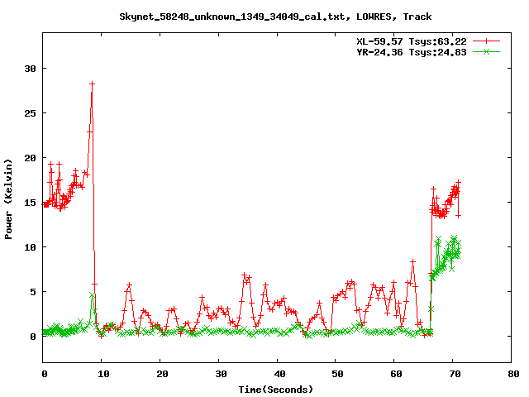529x397 pixels.
Task: Click x-axis tick label 60
Action: (x=396, y=374)
